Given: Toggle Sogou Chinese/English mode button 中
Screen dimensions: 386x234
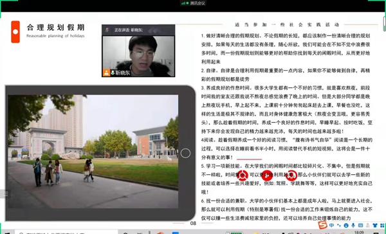Looking at the screenshot, I should click(332, 225).
